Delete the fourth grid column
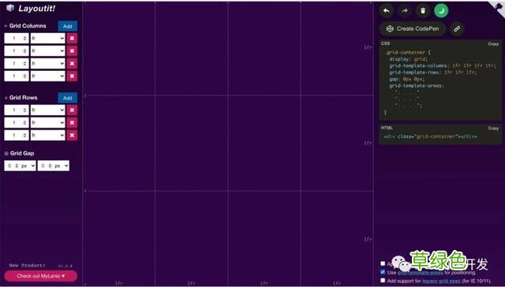505x287 pixels. point(72,76)
